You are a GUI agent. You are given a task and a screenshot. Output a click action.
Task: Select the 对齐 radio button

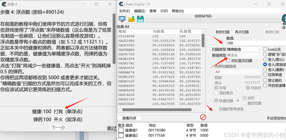click(x=244, y=98)
